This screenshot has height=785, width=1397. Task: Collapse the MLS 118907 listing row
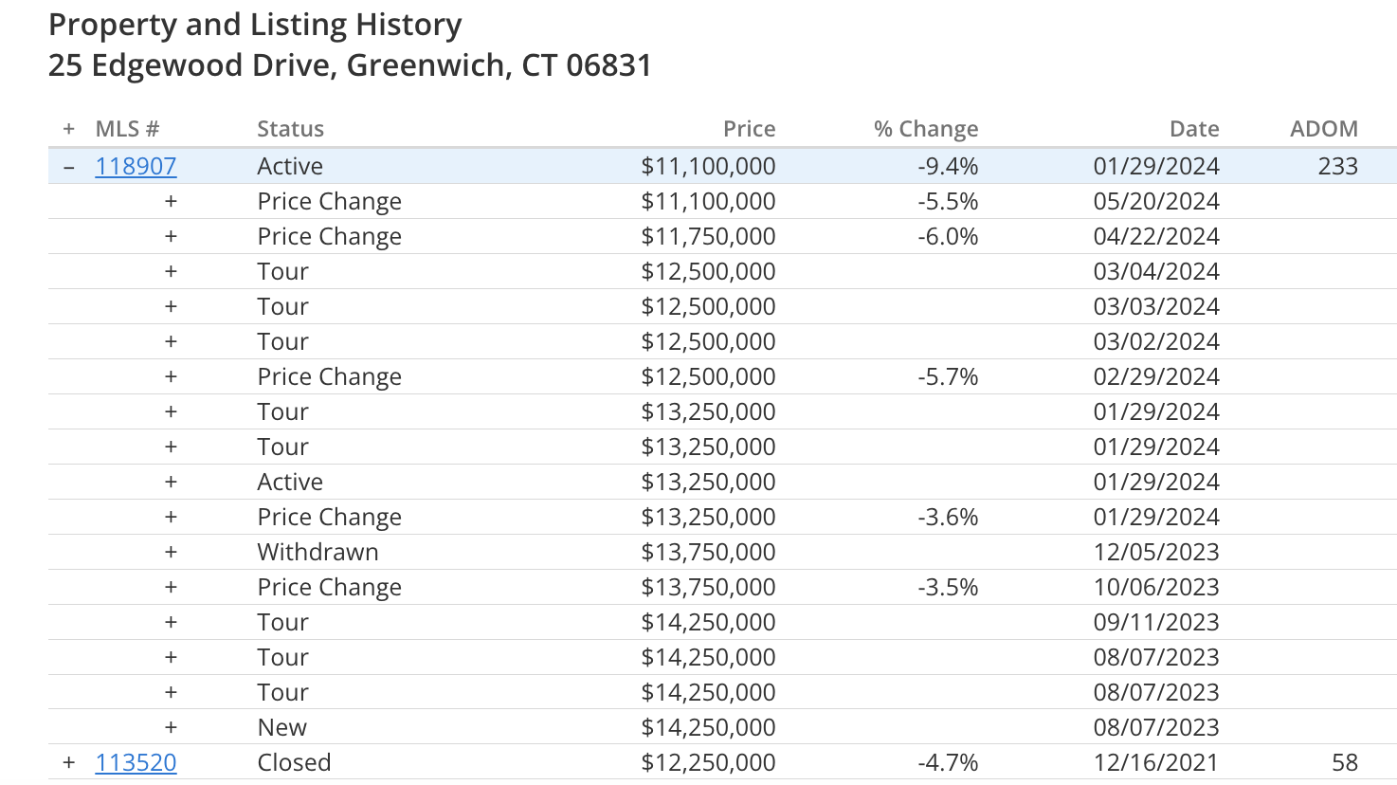point(69,167)
